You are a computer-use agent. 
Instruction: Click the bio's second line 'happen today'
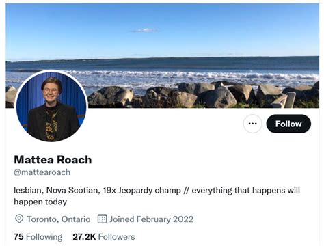(x=40, y=202)
